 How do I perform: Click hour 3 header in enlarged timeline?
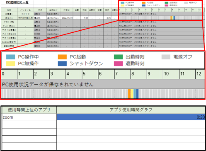click(58, 74)
